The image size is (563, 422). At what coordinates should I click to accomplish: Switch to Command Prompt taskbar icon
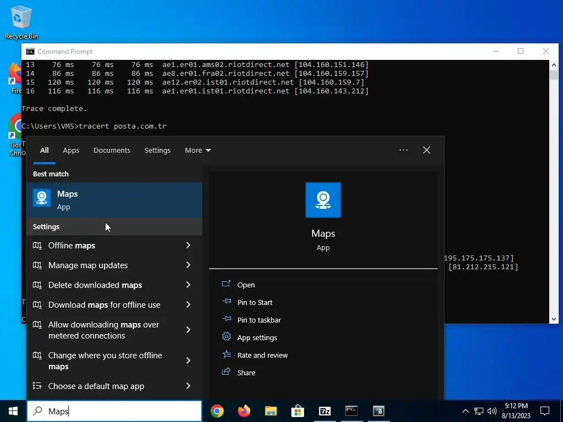(x=351, y=411)
